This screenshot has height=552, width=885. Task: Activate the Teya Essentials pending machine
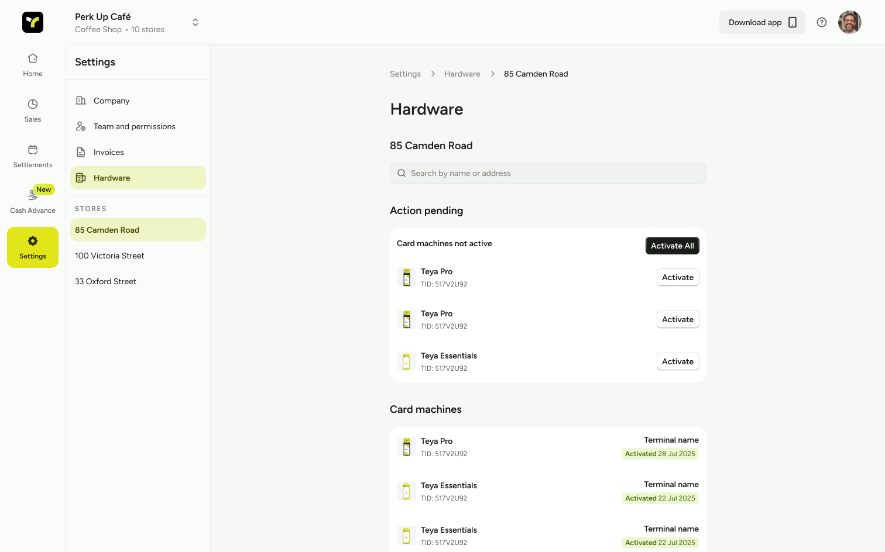(677, 361)
